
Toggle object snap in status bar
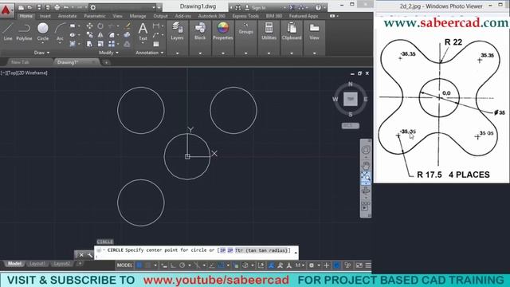tap(222, 265)
